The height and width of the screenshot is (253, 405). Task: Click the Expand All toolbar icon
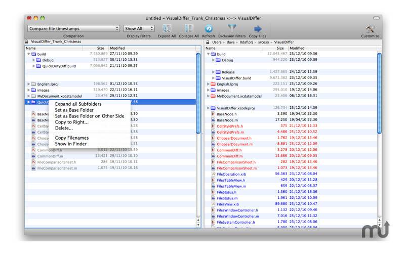click(167, 28)
